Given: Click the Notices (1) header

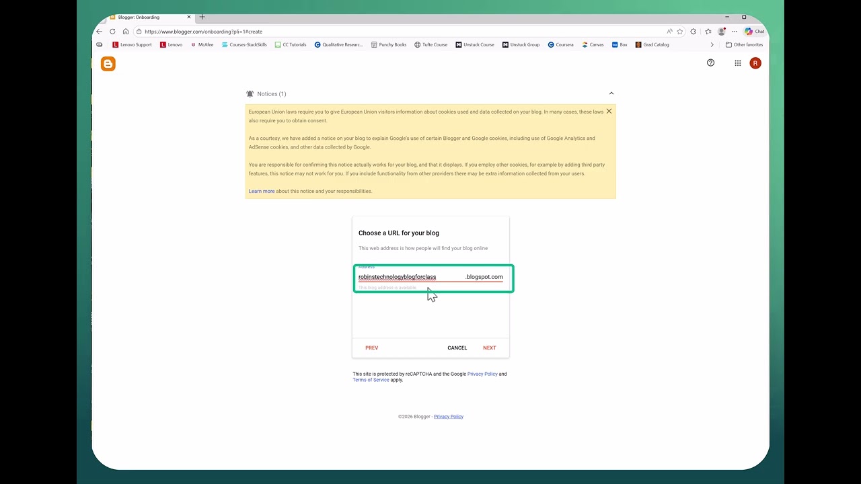Looking at the screenshot, I should click(272, 94).
